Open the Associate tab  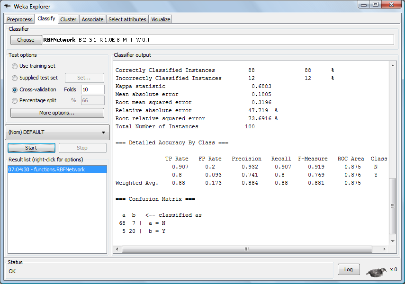(x=92, y=19)
